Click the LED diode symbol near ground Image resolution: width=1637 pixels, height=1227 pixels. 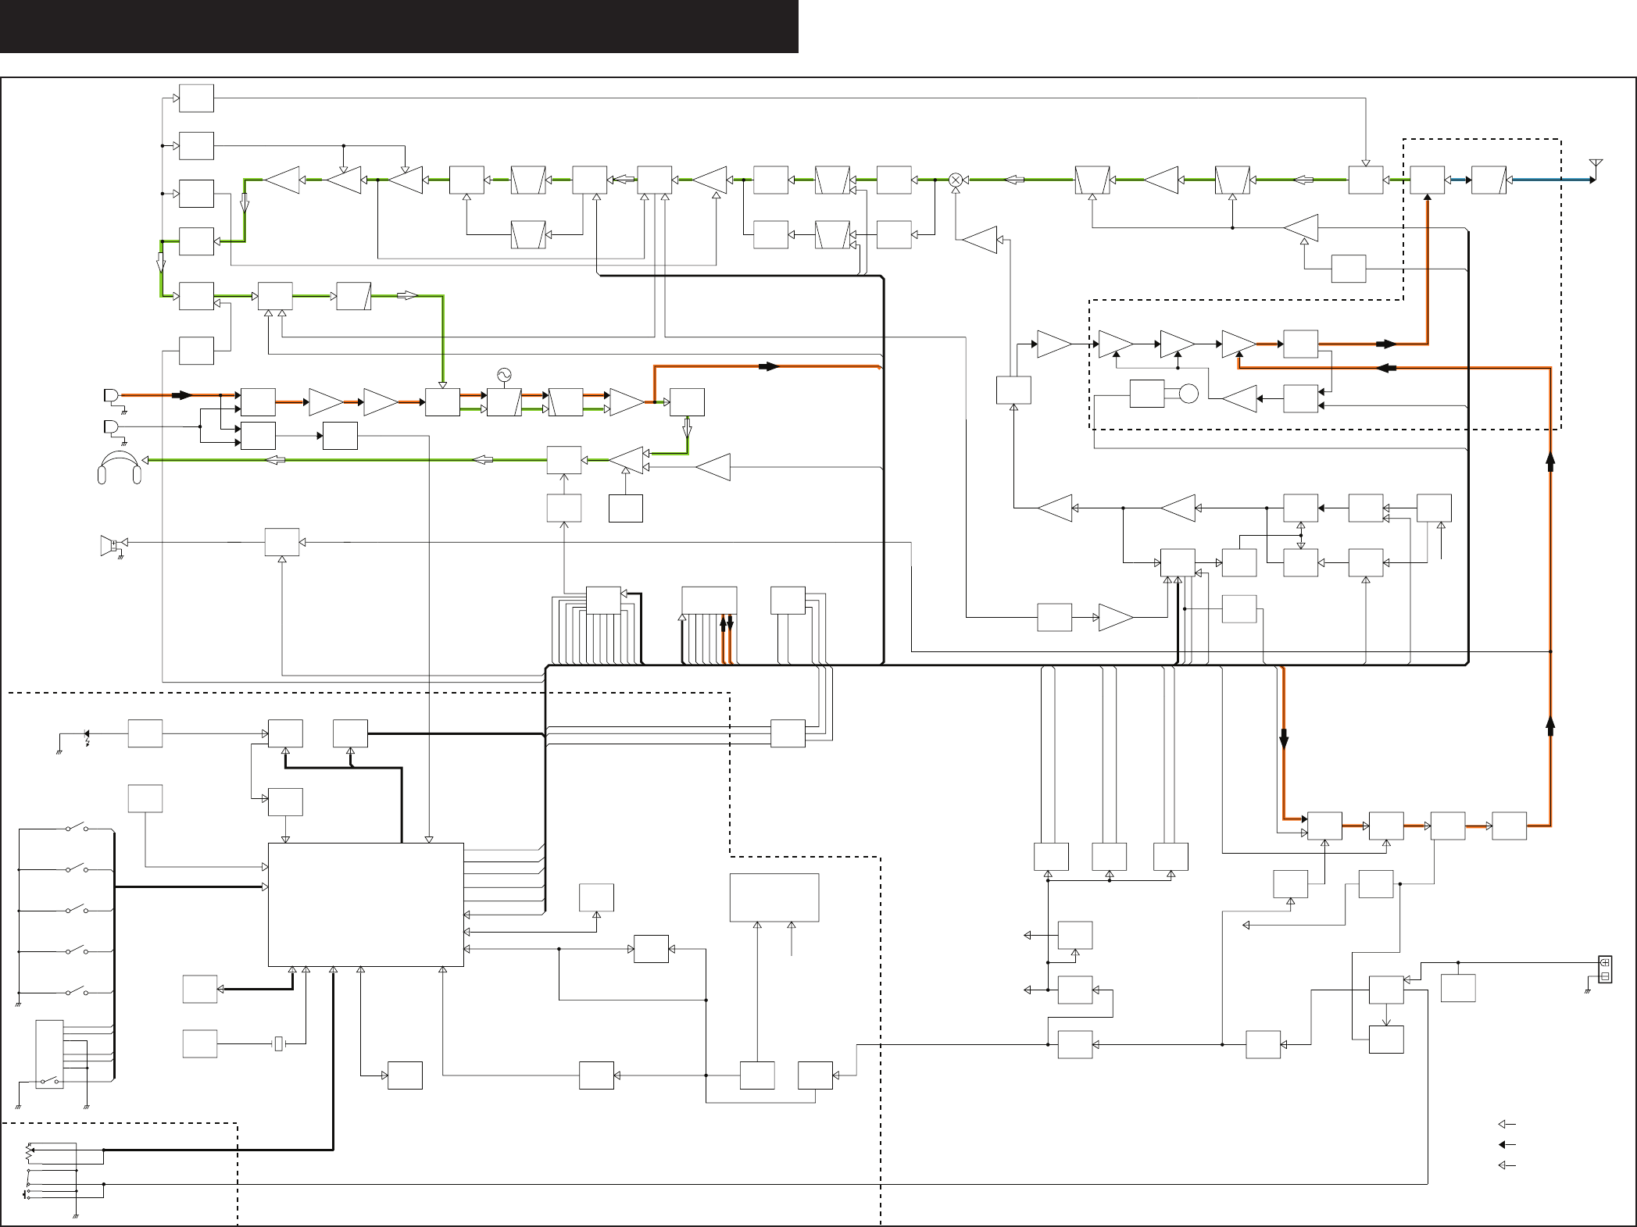[86, 734]
